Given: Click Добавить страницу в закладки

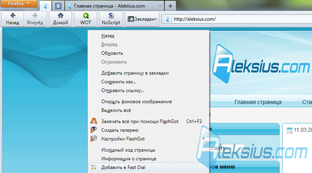Looking at the screenshot, I should click(148, 73).
